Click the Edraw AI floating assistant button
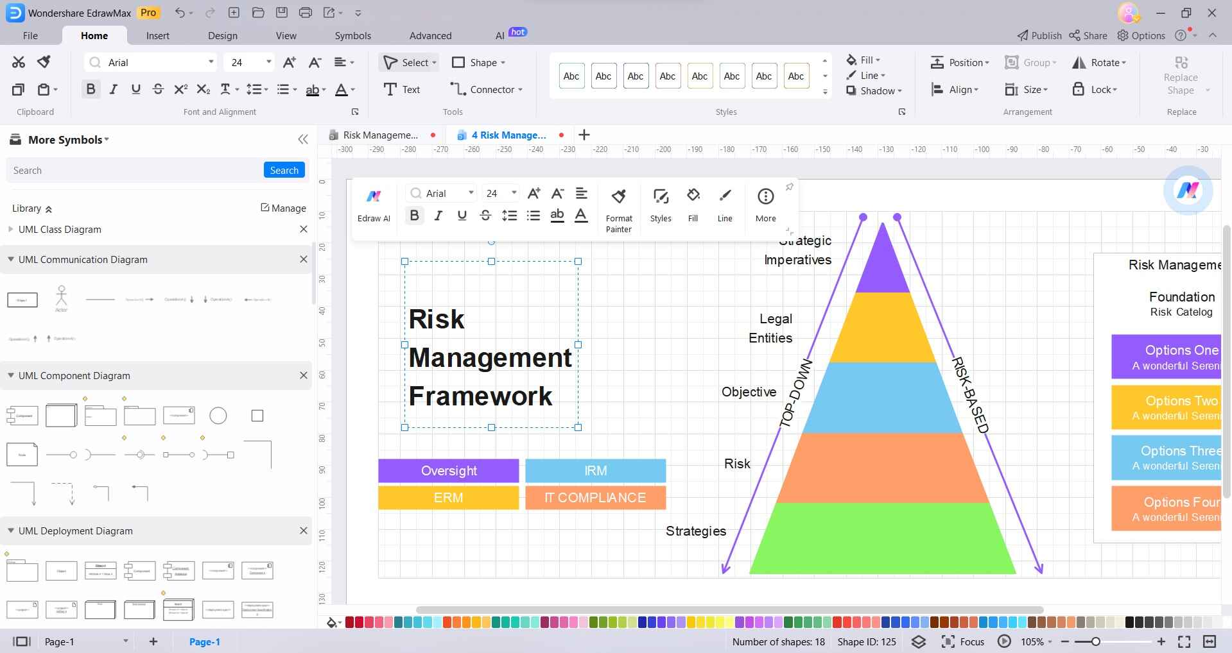The image size is (1232, 653). click(1188, 191)
